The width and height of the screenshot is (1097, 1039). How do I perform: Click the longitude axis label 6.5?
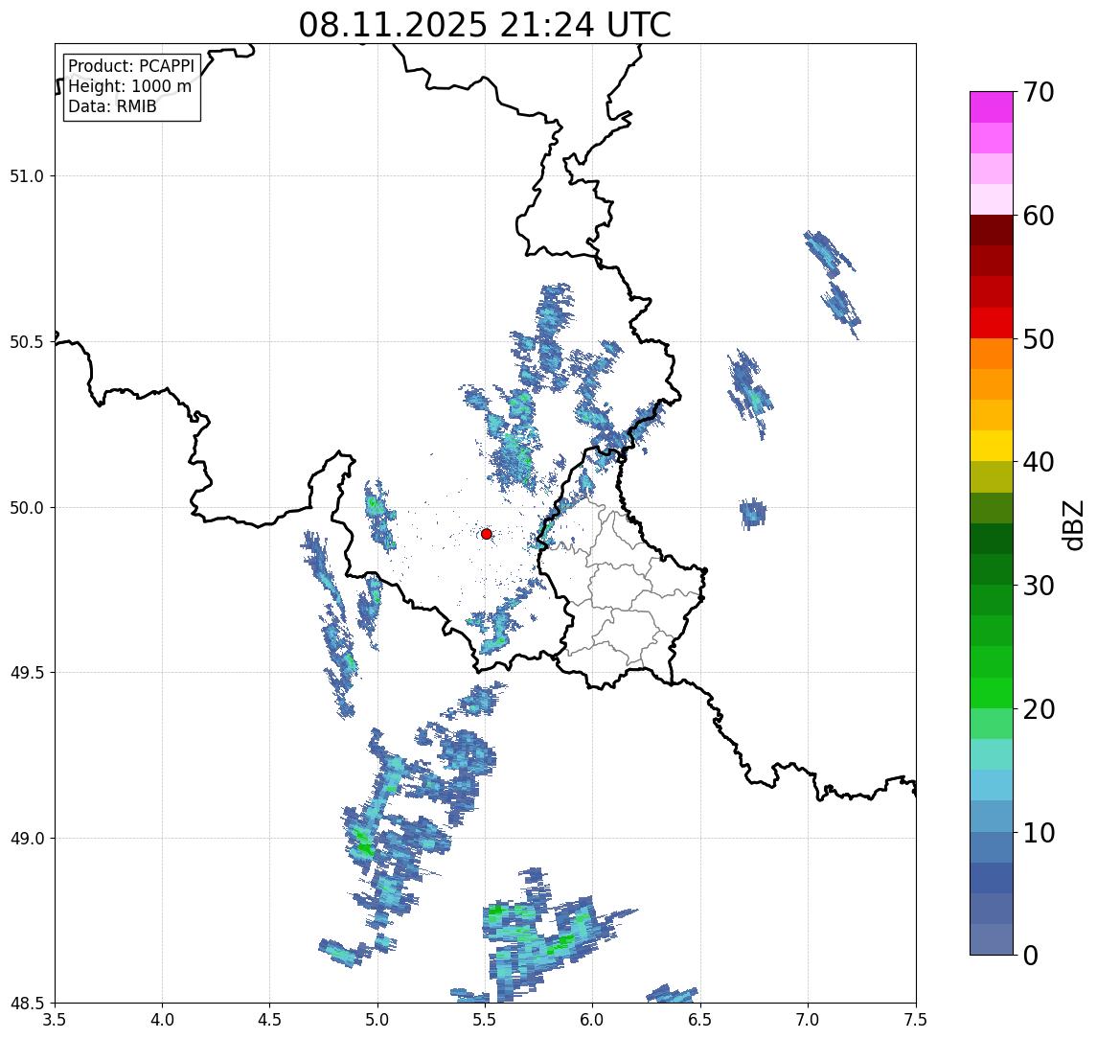(x=700, y=1020)
